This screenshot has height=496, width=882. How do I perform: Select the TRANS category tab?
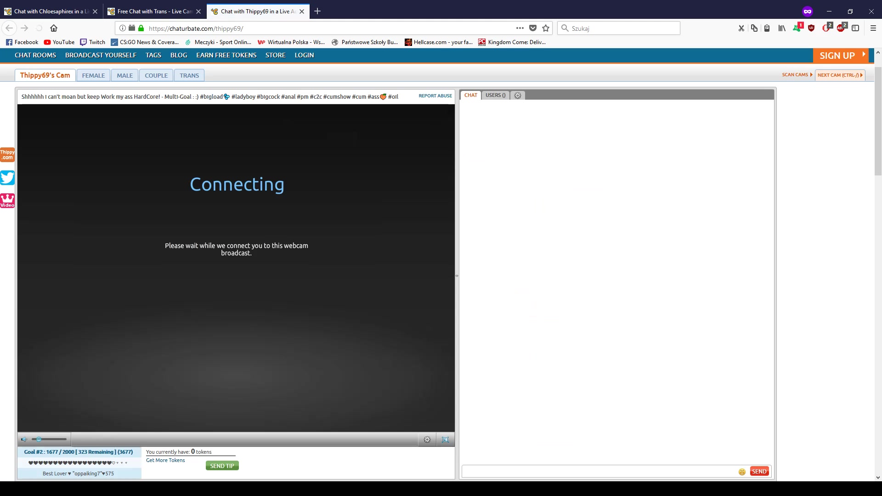coord(189,76)
